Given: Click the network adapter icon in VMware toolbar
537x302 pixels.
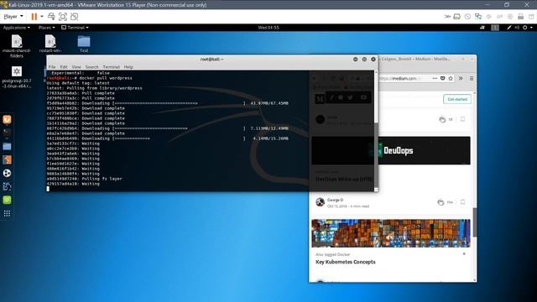Looking at the screenshot, I should [478, 17].
